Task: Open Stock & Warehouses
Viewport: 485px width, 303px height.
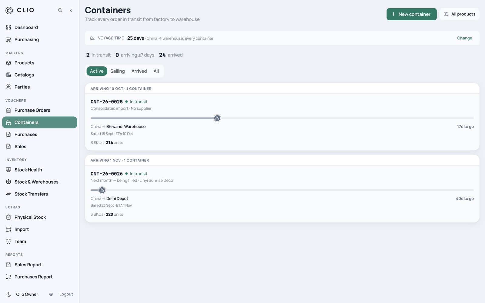Action: point(39,182)
